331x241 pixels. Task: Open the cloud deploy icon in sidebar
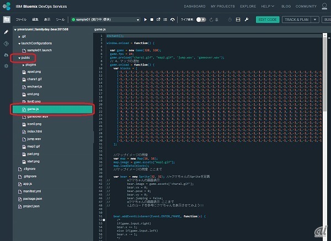[x=7, y=54]
